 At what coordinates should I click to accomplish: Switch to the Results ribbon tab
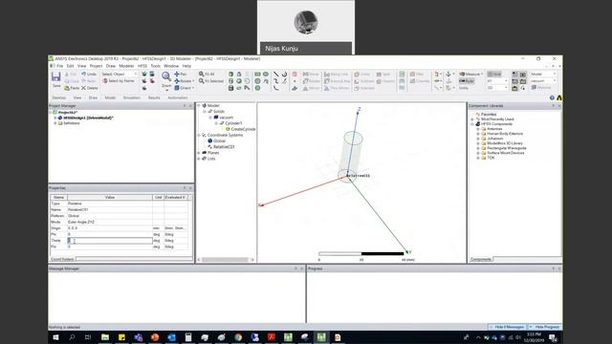point(154,97)
